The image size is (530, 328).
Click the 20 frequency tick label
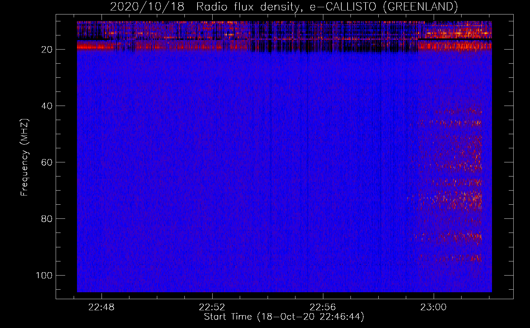(x=47, y=50)
